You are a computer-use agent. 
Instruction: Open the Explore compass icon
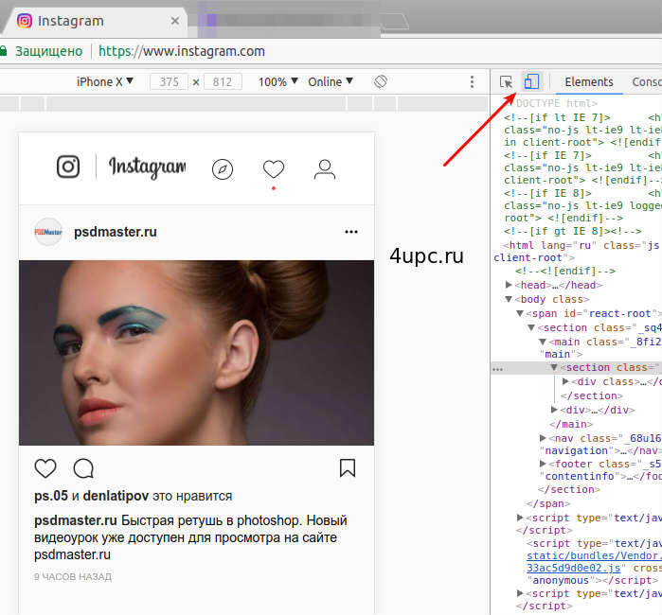(223, 169)
